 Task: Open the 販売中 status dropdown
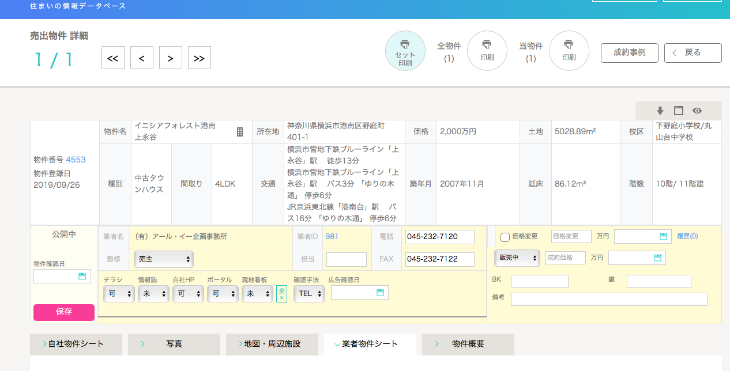(x=517, y=258)
